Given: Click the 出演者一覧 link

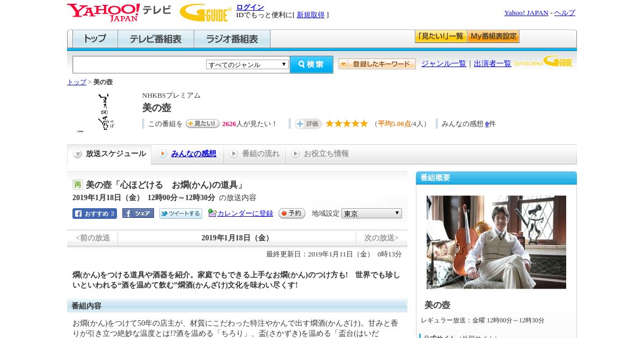Looking at the screenshot, I should pos(493,64).
